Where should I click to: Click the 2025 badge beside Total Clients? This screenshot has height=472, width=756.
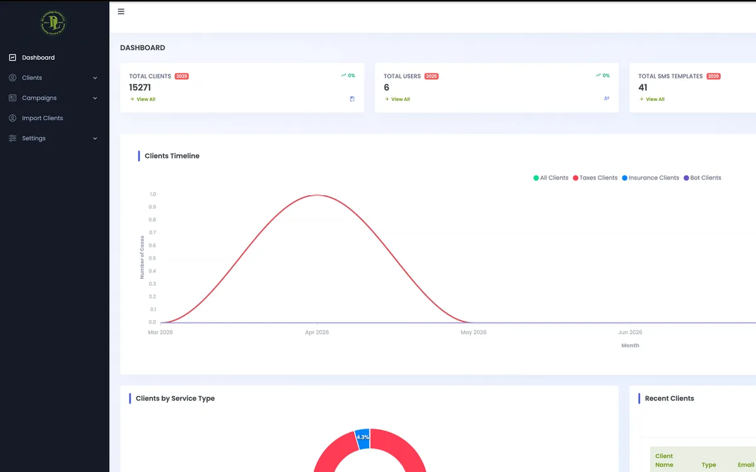[181, 76]
